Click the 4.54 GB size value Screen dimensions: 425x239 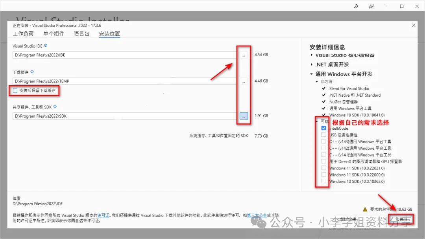tap(261, 55)
